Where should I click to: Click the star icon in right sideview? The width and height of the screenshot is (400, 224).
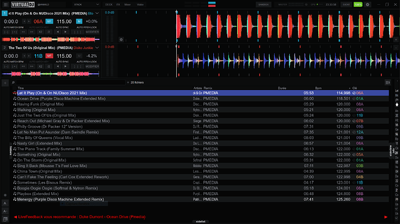397,104
